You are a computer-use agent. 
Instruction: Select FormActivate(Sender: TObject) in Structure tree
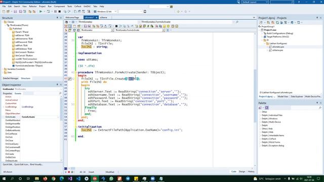click(29, 66)
